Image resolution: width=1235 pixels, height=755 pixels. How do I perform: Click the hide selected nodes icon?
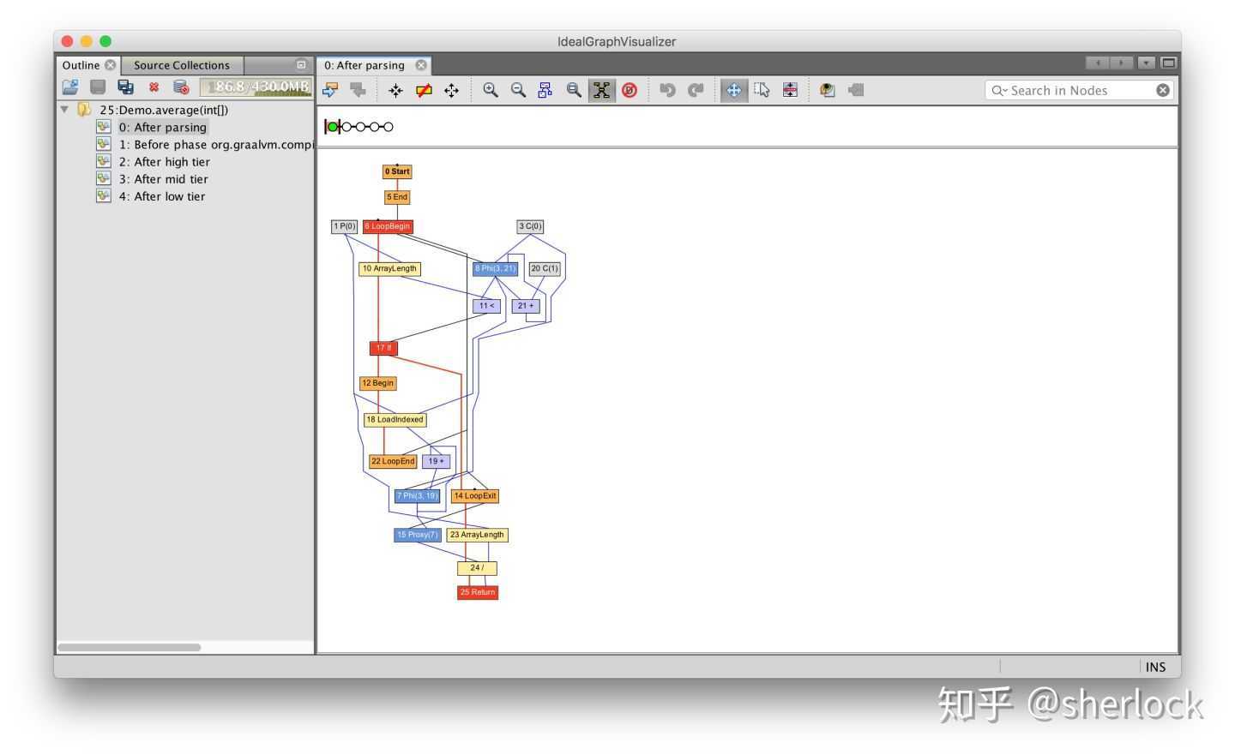pyautogui.click(x=424, y=90)
